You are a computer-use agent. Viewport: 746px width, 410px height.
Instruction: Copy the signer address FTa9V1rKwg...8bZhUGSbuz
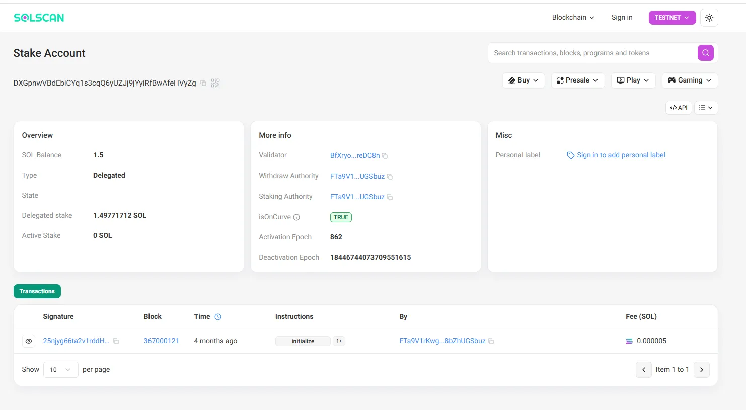click(491, 341)
